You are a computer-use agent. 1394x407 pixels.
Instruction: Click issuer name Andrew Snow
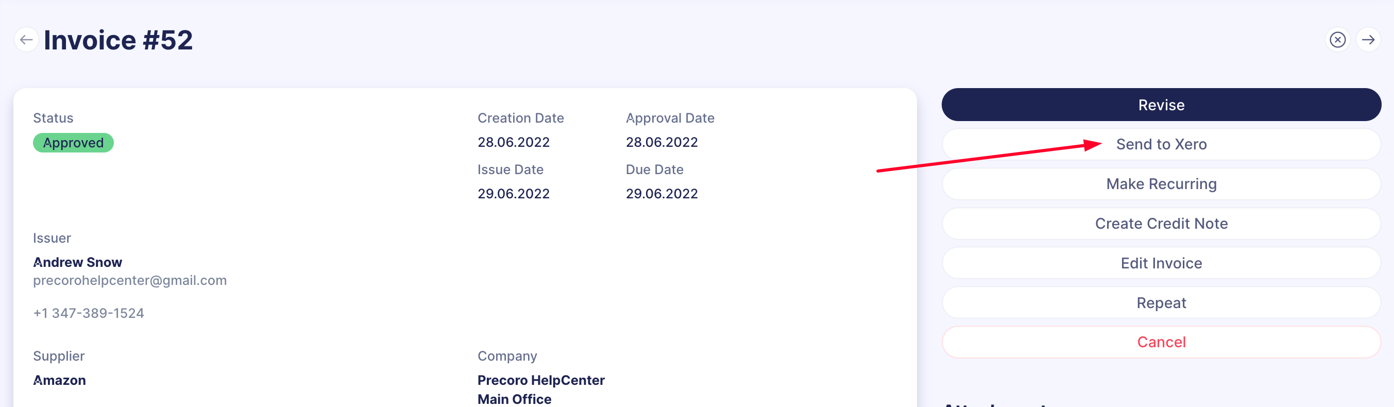coord(77,262)
